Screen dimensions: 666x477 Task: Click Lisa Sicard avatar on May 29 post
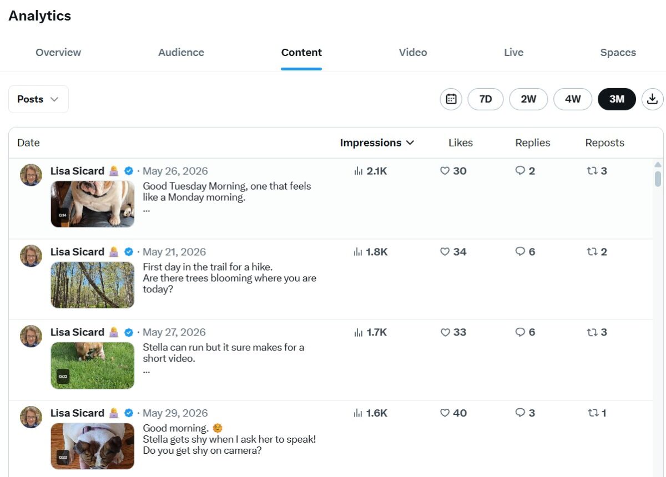(x=31, y=418)
